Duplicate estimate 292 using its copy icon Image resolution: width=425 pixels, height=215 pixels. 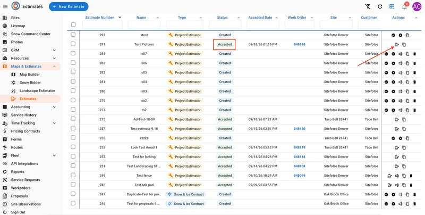coord(407,35)
